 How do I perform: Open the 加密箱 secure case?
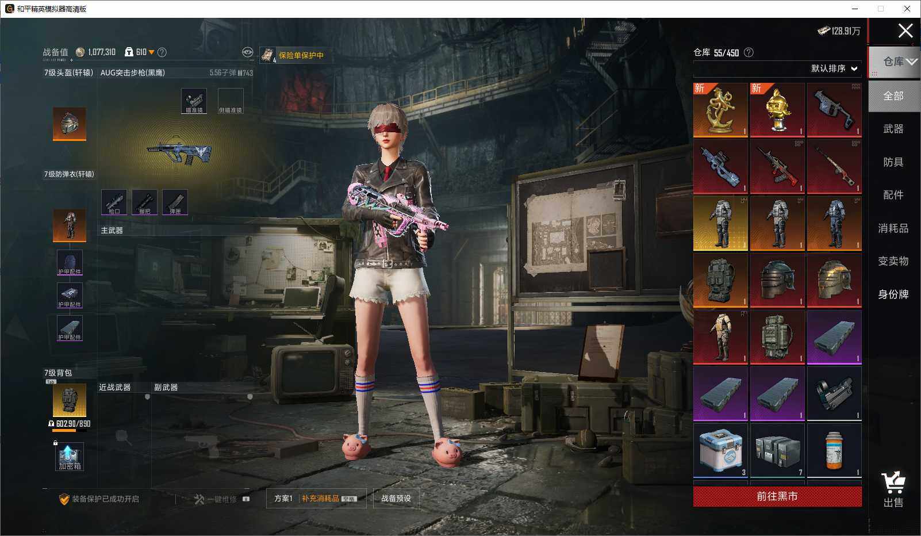70,457
